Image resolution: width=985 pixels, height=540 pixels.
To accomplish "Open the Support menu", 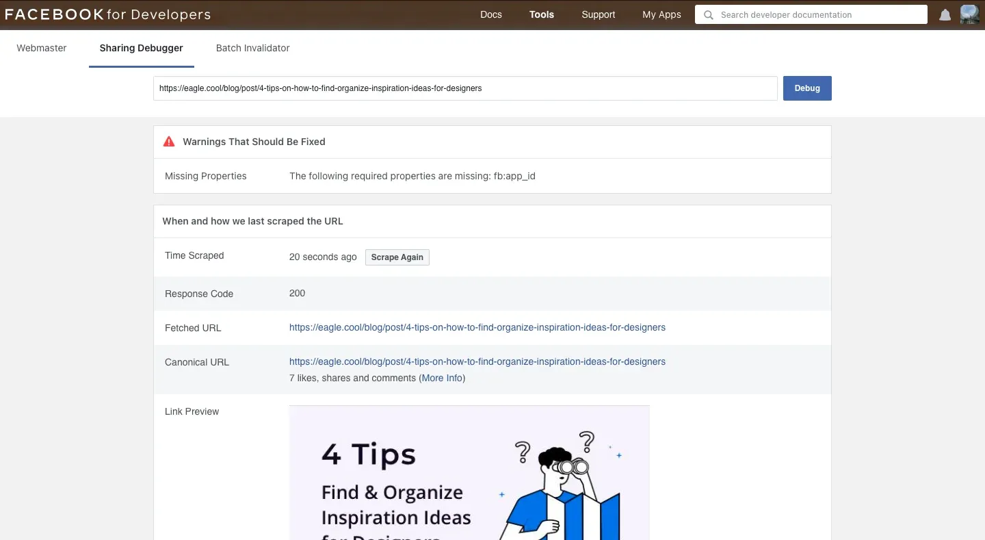I will (599, 14).
